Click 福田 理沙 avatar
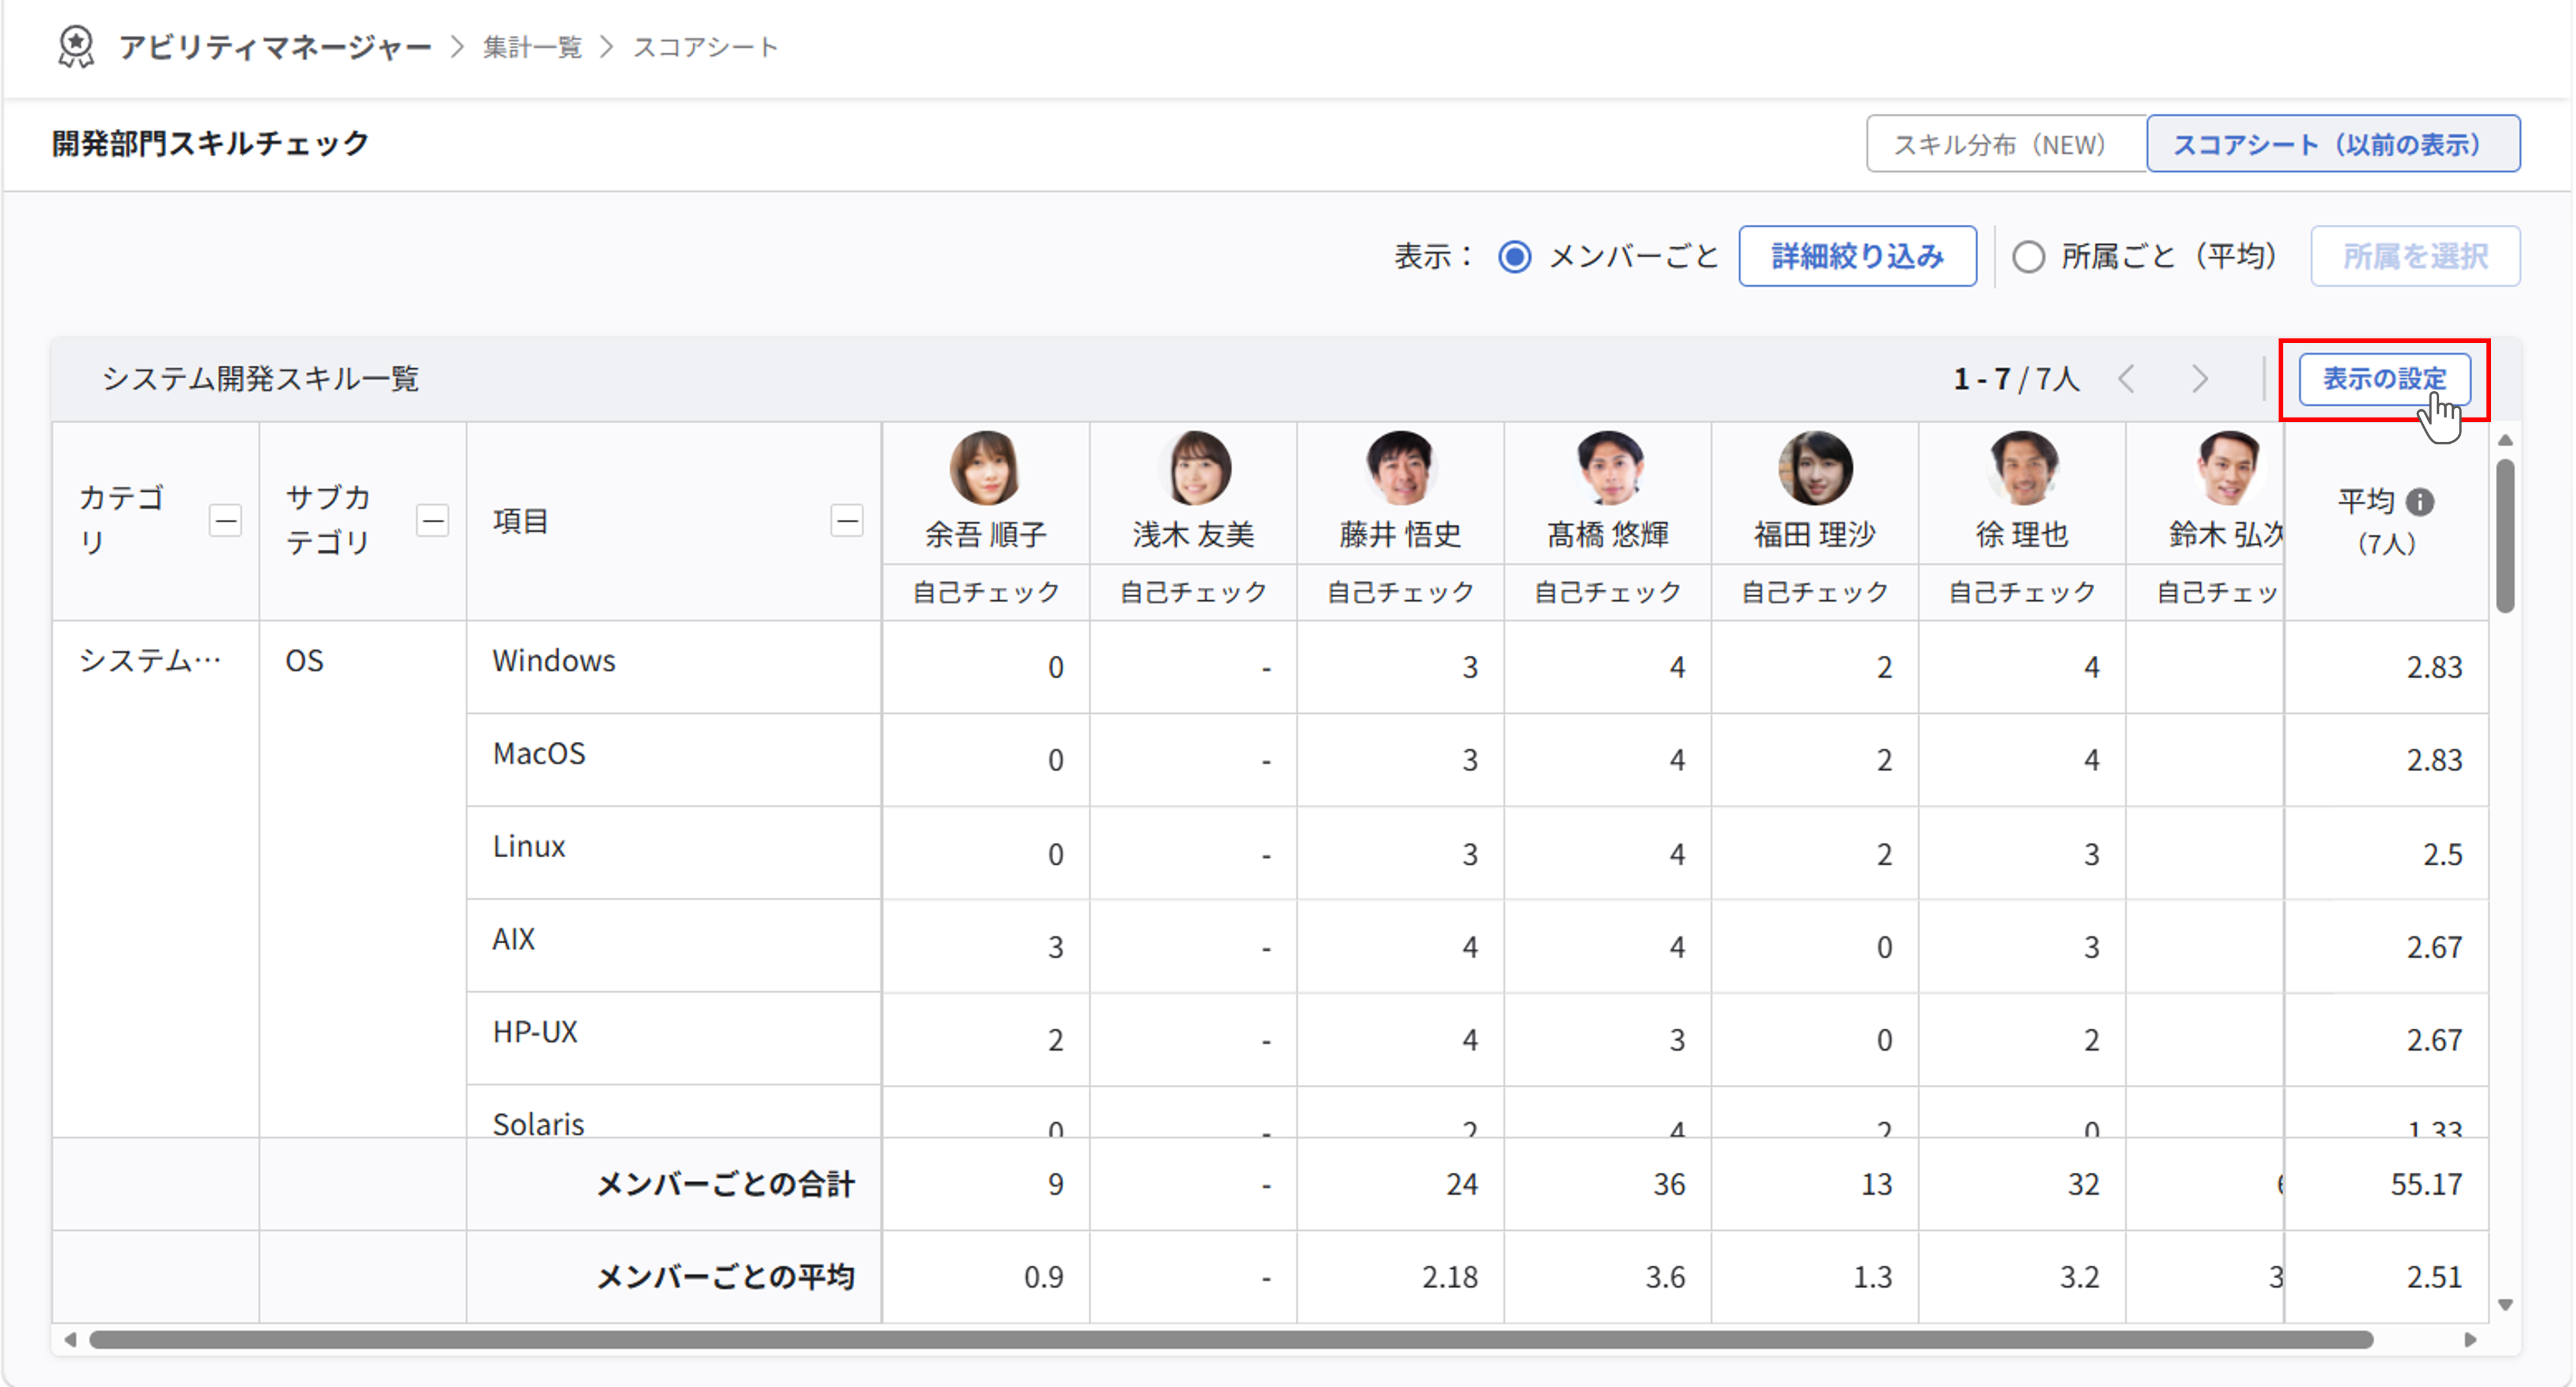This screenshot has height=1387, width=2576. click(x=1815, y=468)
